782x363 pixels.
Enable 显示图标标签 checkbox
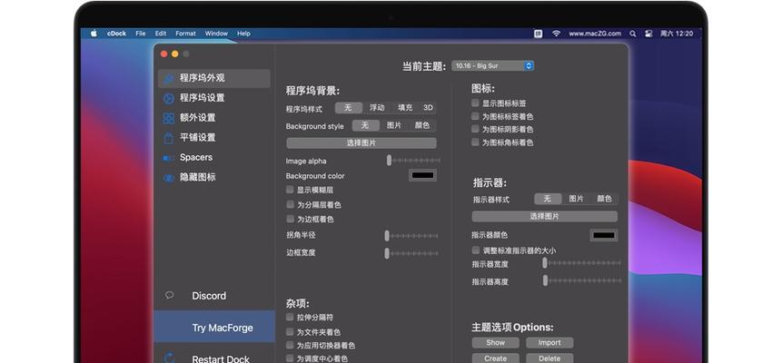[475, 103]
